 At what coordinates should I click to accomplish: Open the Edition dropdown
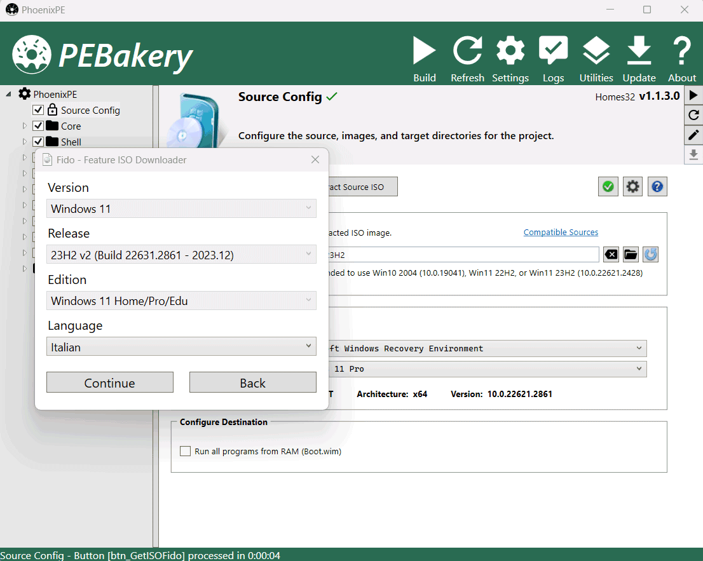(x=181, y=301)
